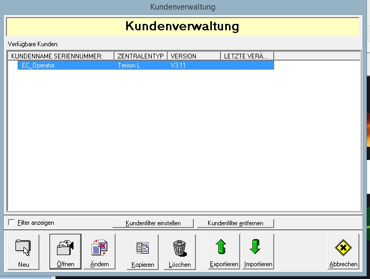Image resolution: width=370 pixels, height=279 pixels.
Task: Select the EC_Operator customer entry
Action: click(38, 65)
